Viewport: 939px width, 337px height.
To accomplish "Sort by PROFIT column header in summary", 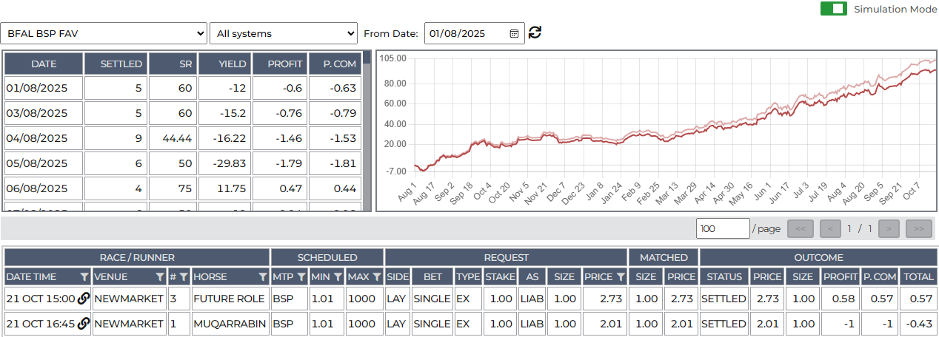I will (278, 64).
